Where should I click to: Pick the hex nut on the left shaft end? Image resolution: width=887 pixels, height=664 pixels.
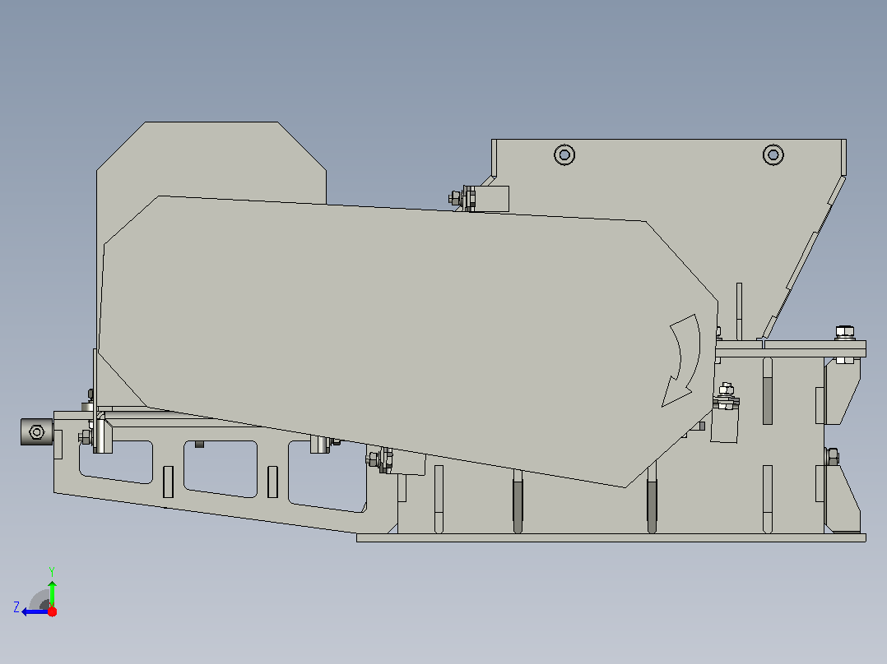tap(37, 432)
